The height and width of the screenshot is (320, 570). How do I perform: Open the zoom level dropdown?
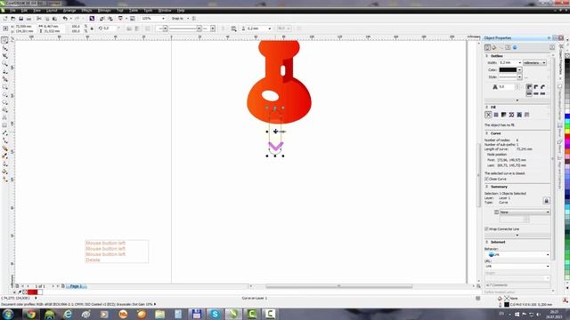pos(163,19)
